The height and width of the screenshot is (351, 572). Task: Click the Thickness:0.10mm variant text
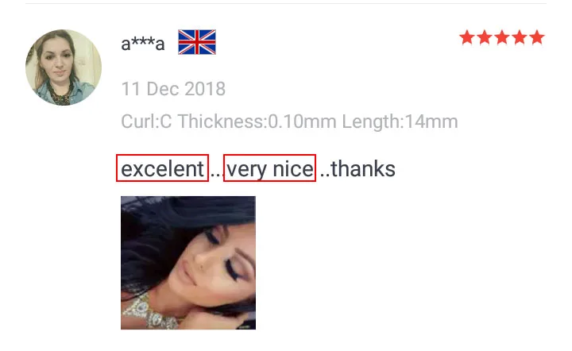pyautogui.click(x=257, y=121)
